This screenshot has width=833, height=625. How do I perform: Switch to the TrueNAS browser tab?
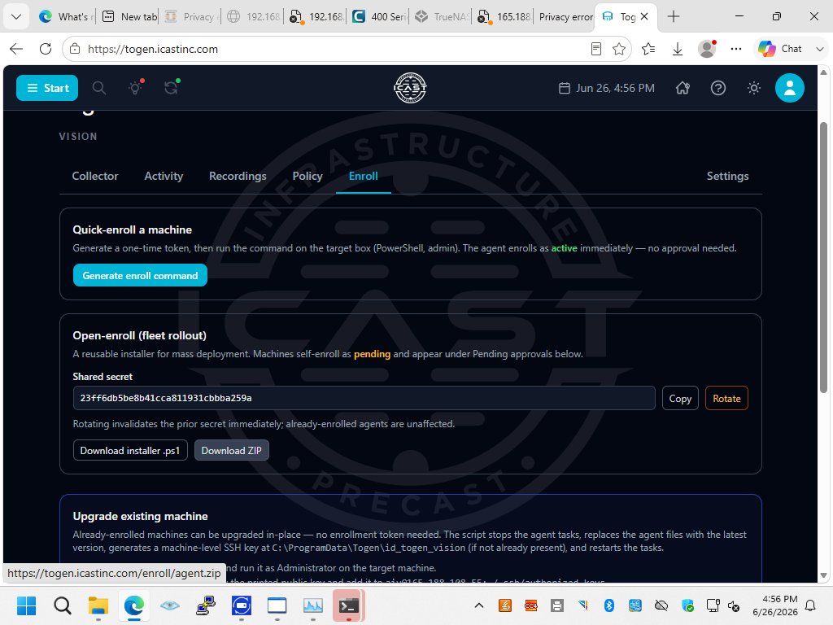point(442,16)
